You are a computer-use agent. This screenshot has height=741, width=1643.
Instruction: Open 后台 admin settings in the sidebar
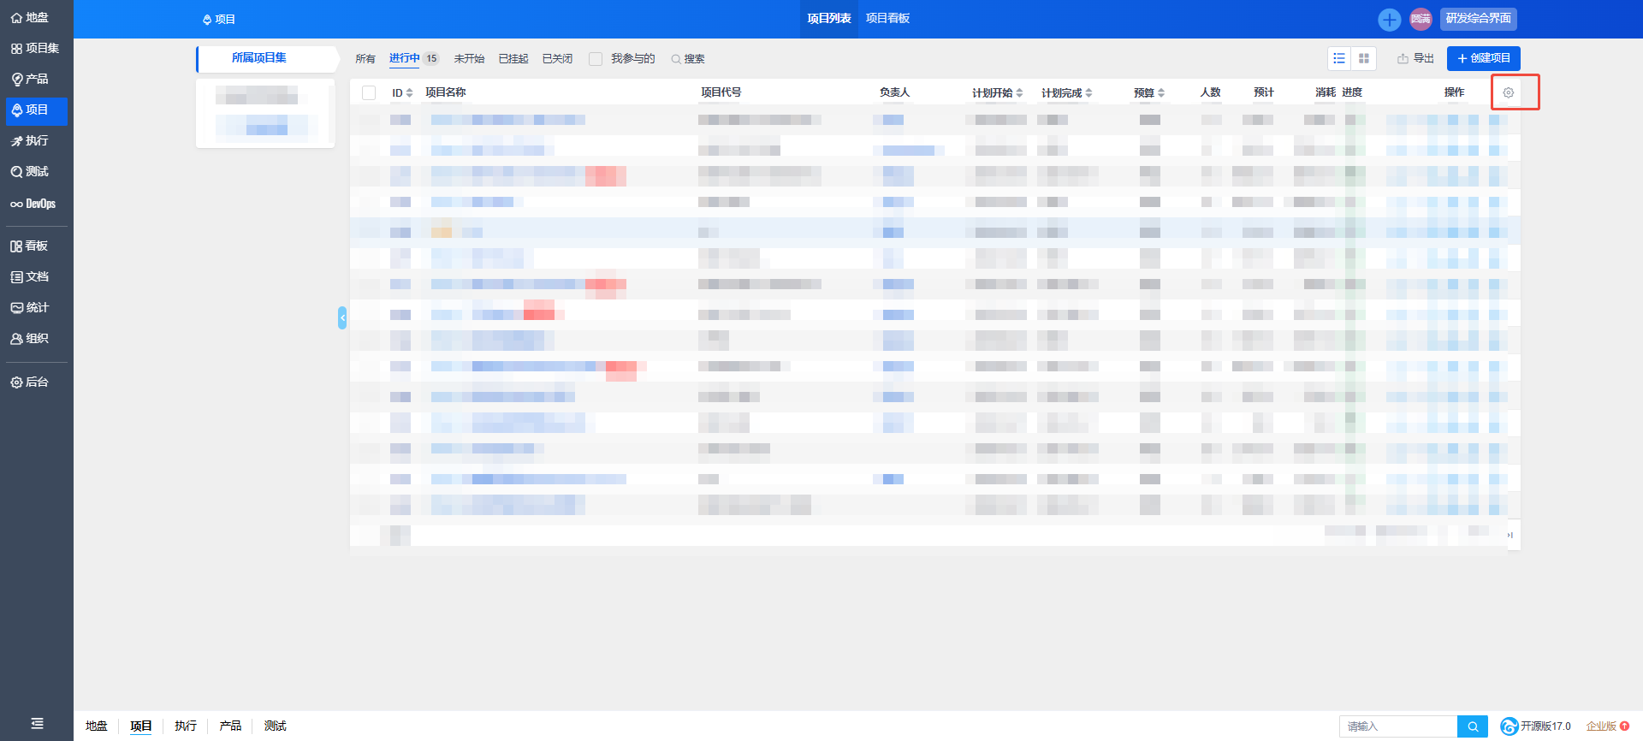pos(30,382)
